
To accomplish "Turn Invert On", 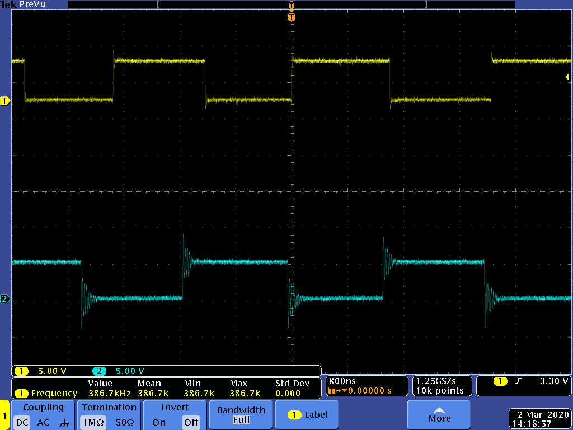I will click(158, 422).
